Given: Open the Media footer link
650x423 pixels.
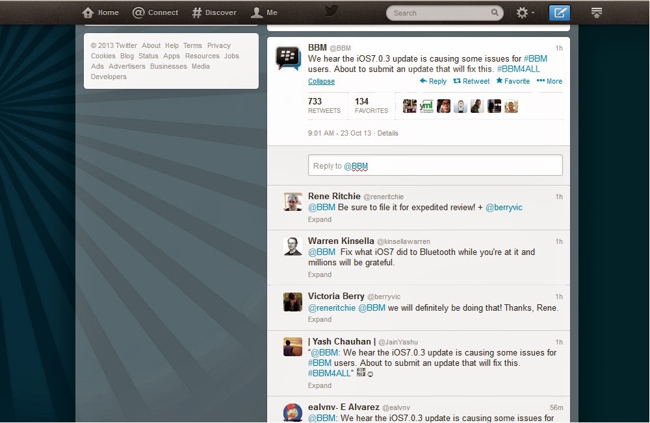Looking at the screenshot, I should [x=201, y=66].
